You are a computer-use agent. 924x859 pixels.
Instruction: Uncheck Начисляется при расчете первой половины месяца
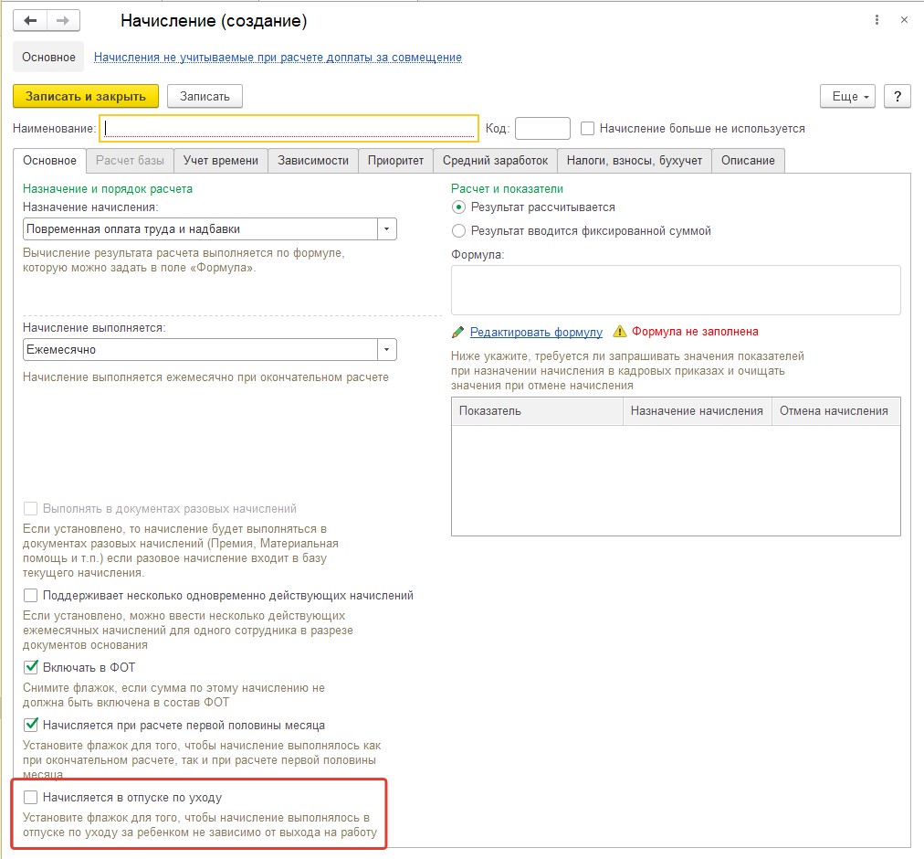(31, 725)
